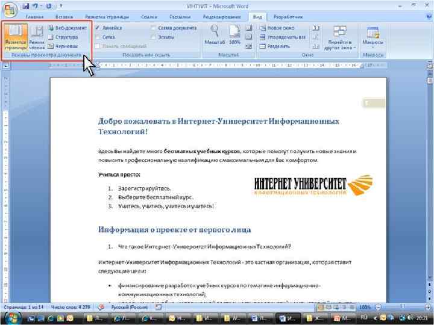
Task: Switch to Черновик draft view
Action: coord(63,46)
